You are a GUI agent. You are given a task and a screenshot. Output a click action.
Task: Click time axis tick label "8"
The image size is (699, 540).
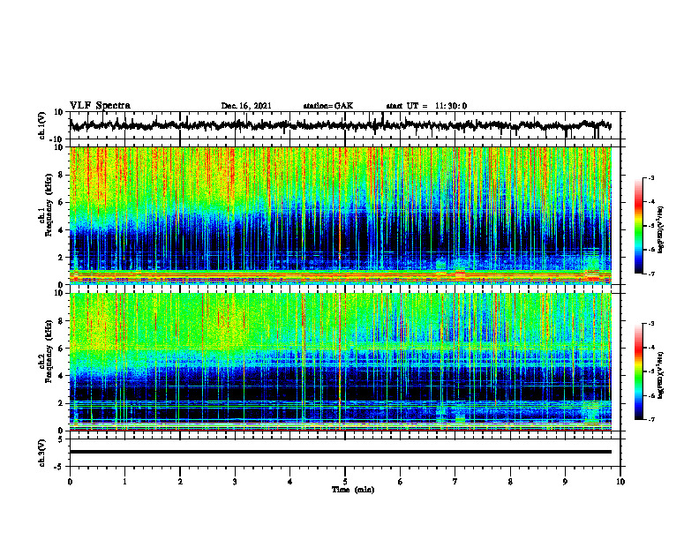pyautogui.click(x=510, y=482)
